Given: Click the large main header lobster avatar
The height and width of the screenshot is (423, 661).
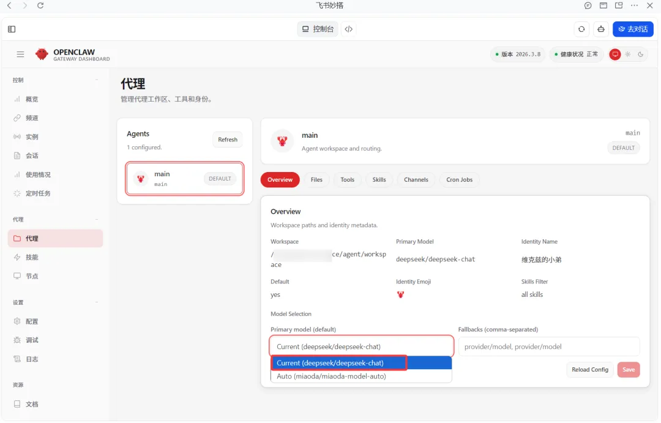Looking at the screenshot, I should pyautogui.click(x=282, y=141).
